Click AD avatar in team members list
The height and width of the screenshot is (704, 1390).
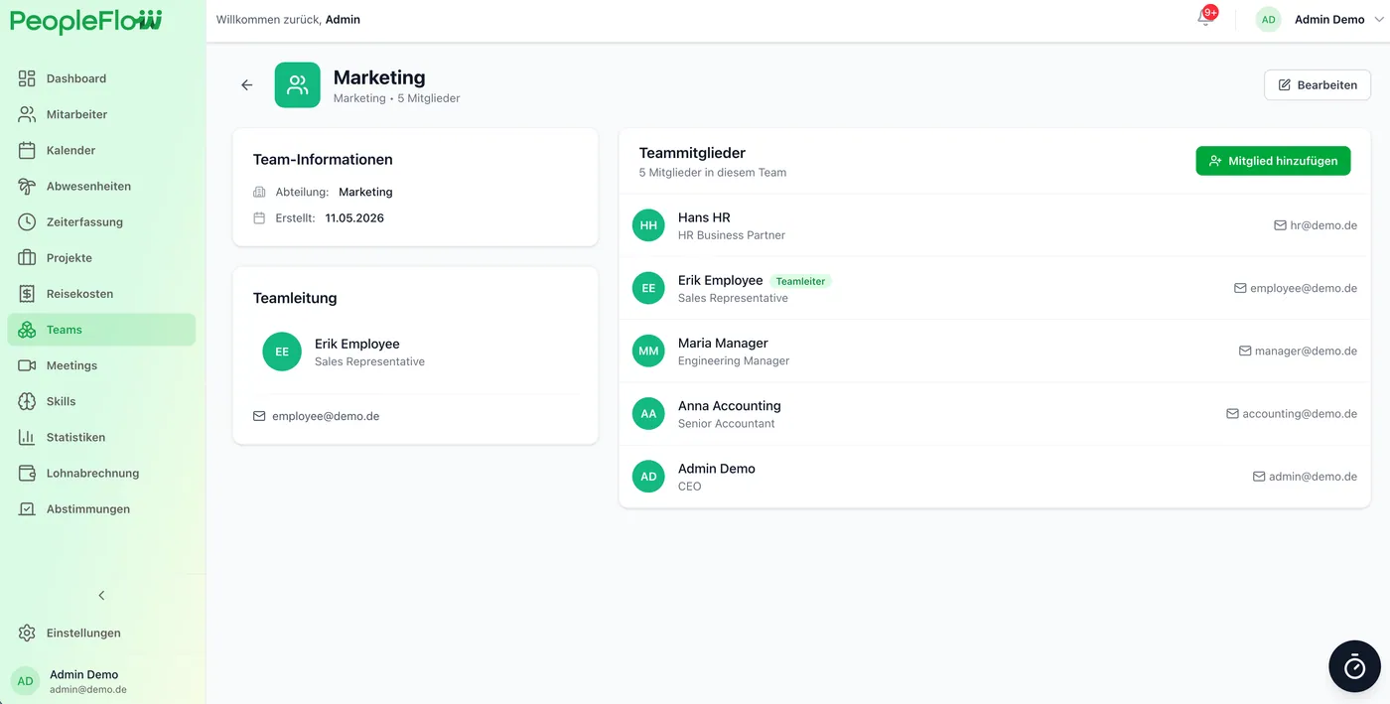648,477
